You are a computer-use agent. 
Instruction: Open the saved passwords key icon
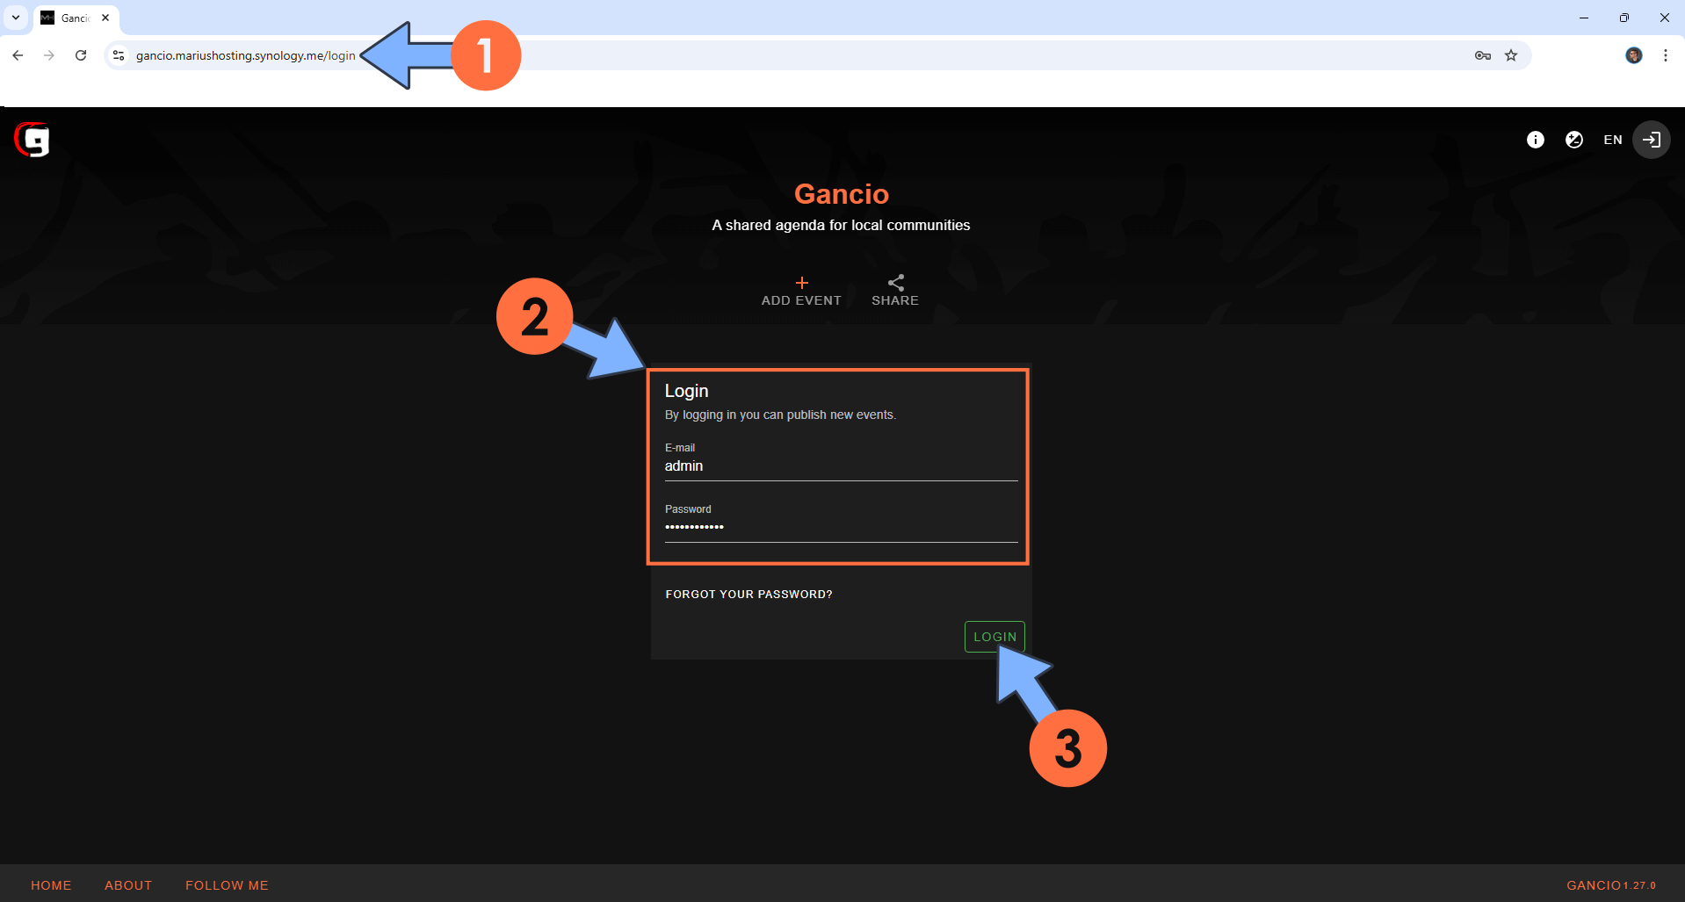click(1483, 55)
